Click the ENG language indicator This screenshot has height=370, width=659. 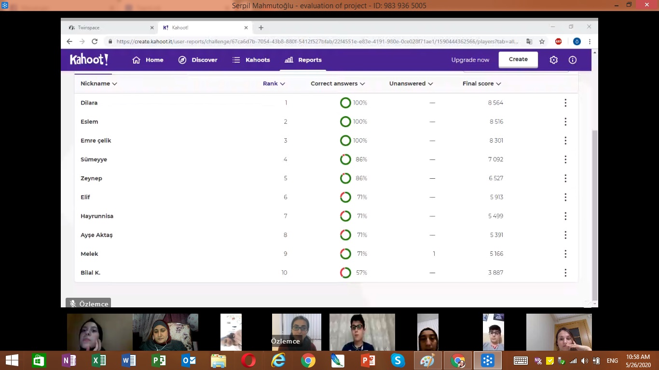pos(612,360)
